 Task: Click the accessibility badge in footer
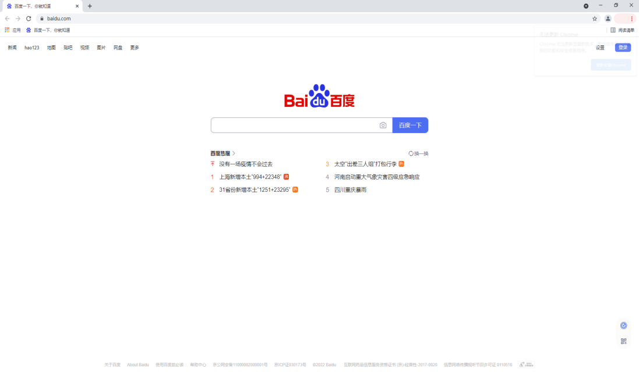coord(527,364)
